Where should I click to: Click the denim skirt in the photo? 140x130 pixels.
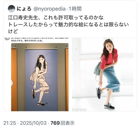(x=112, y=79)
